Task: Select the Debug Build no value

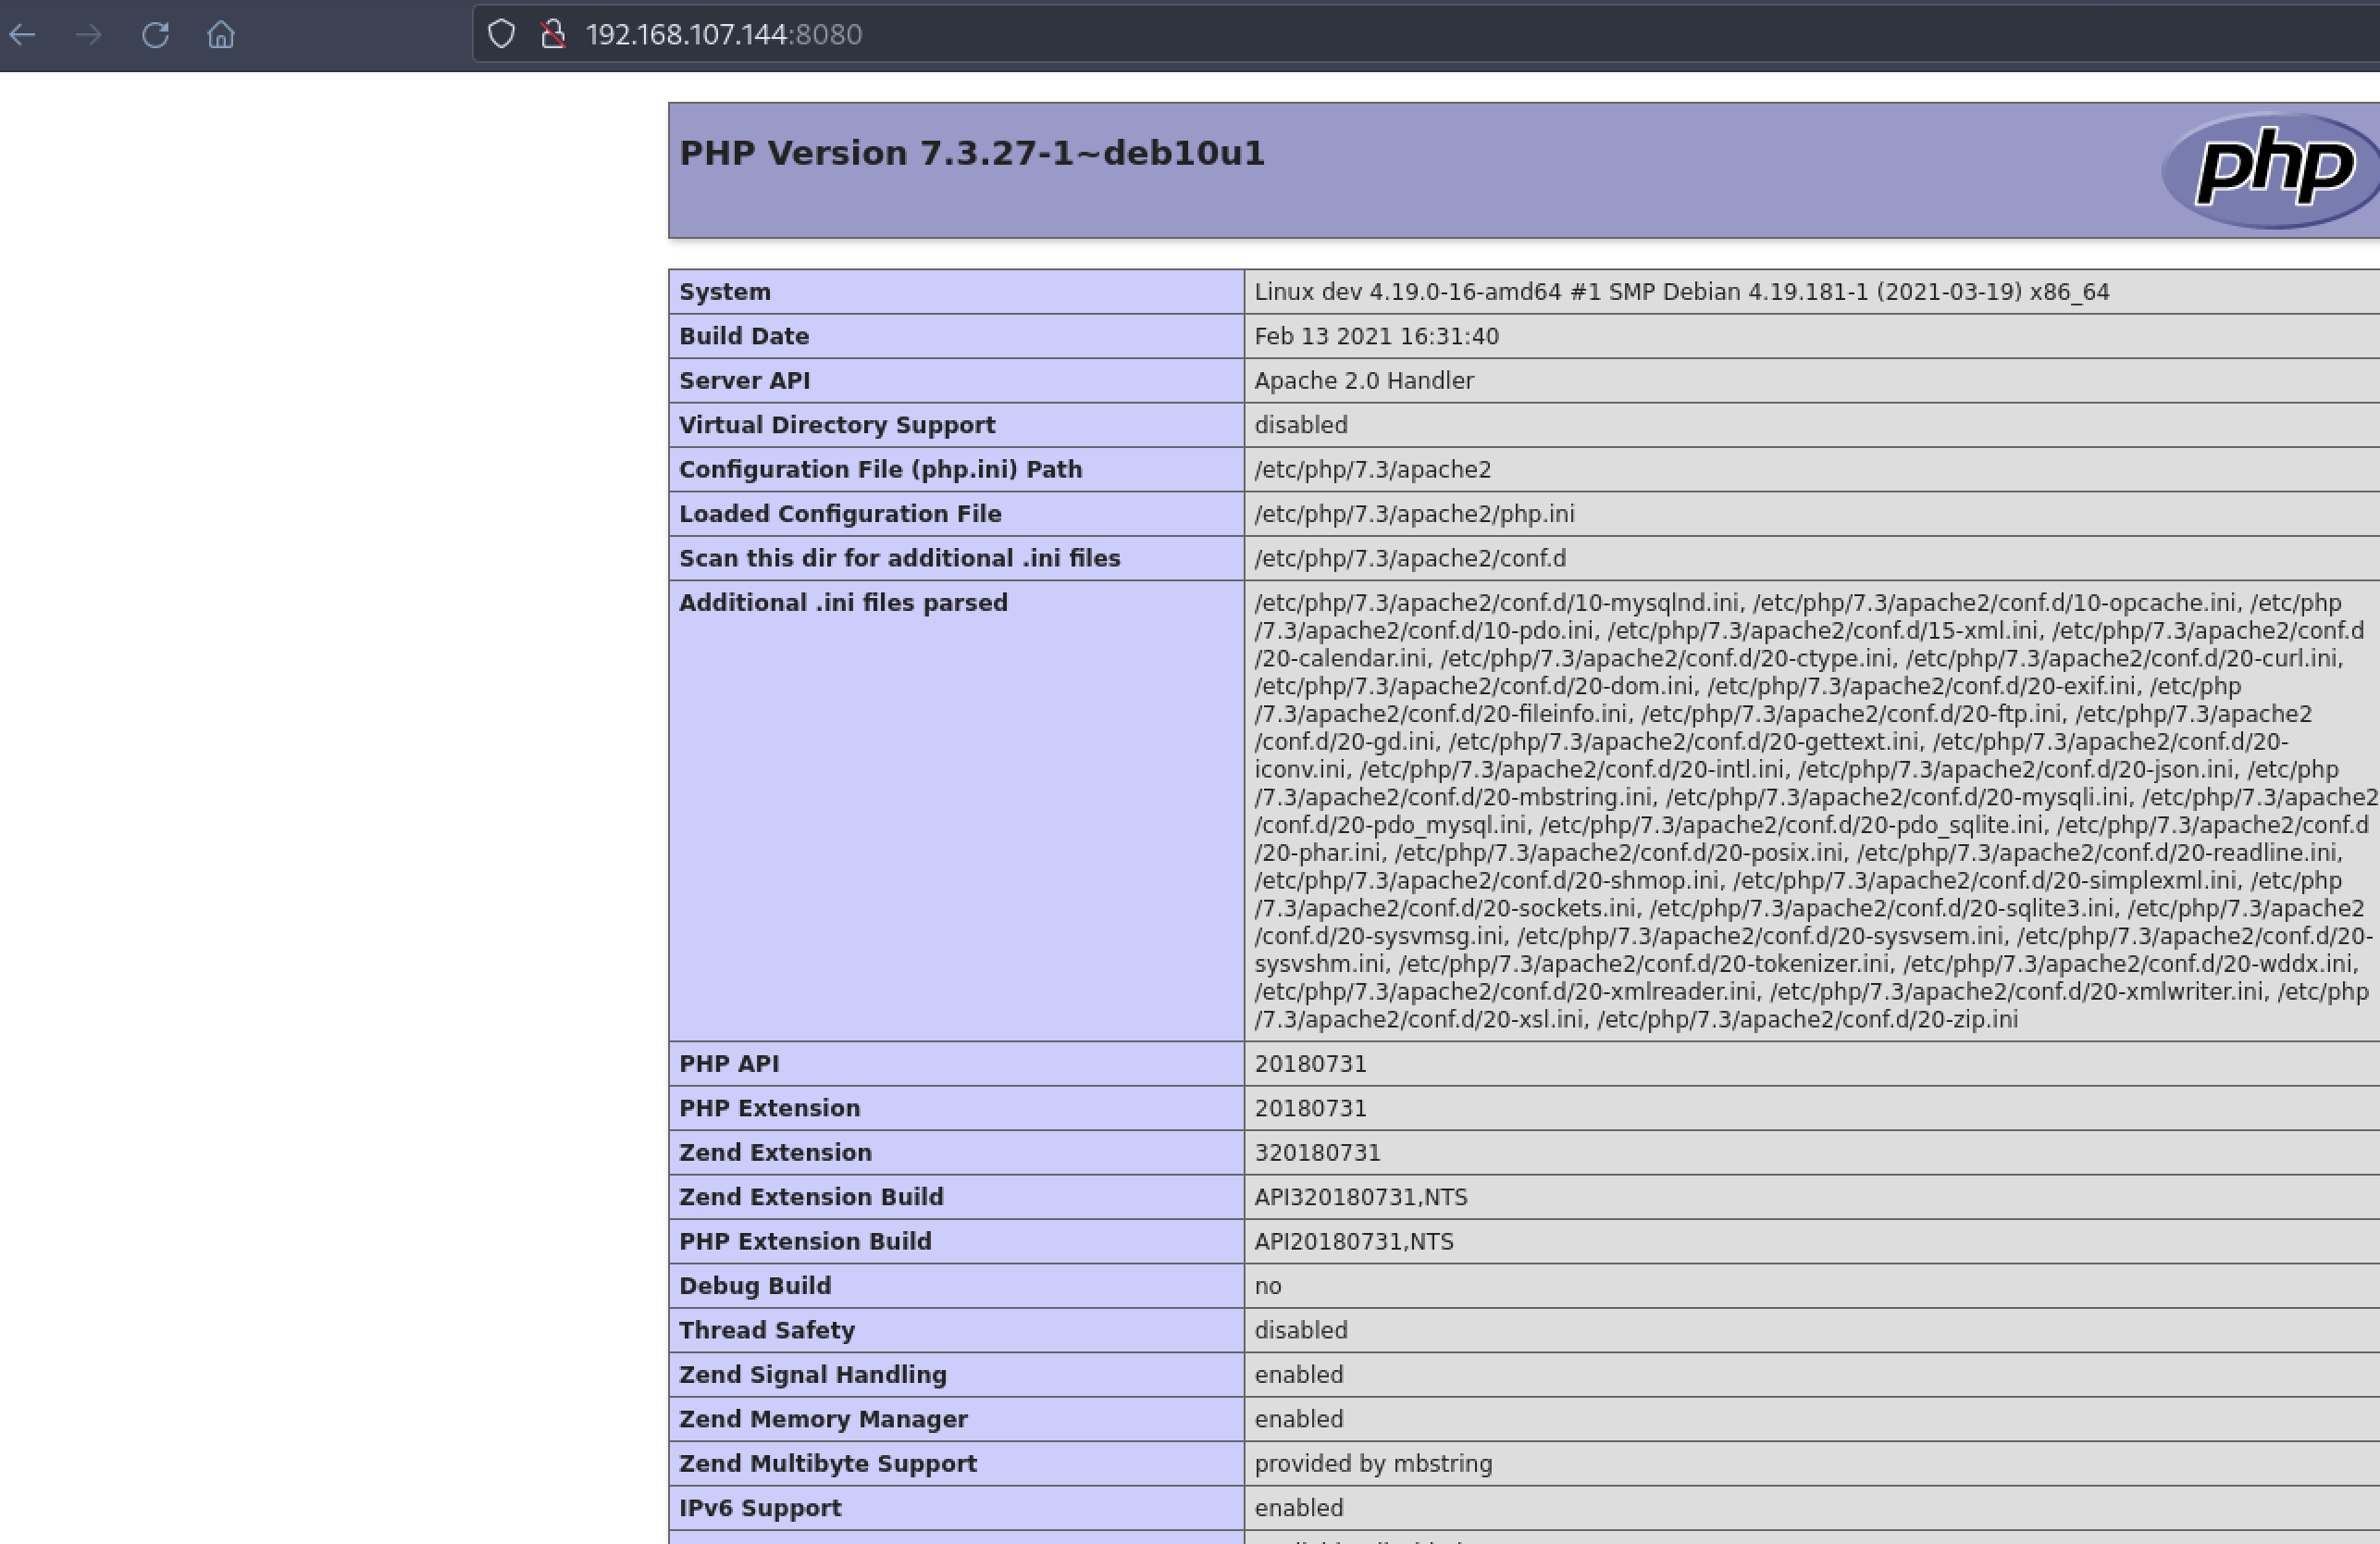Action: tap(1268, 1287)
